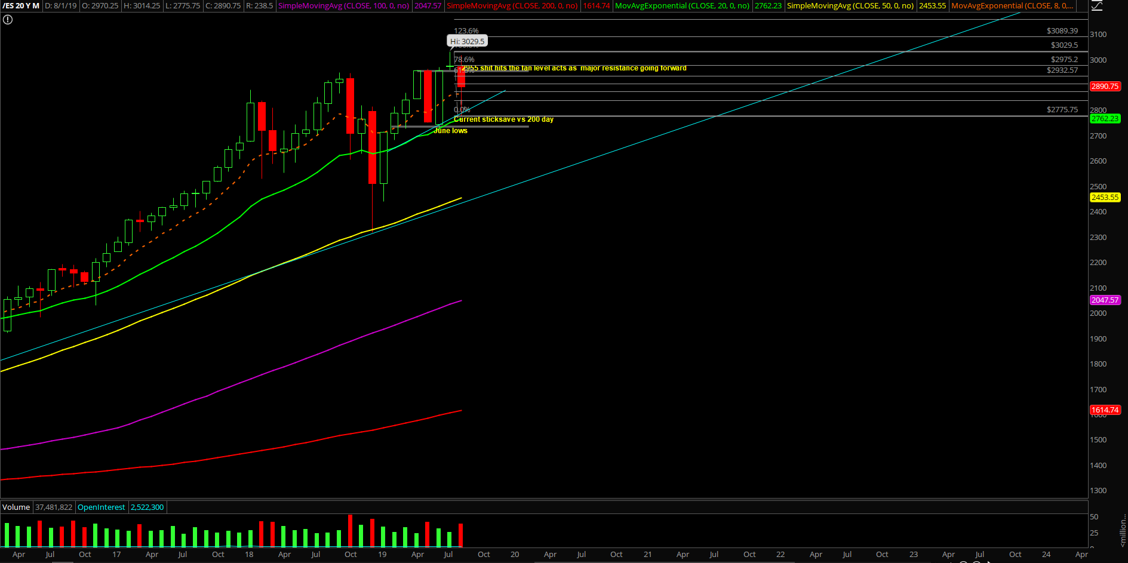Click the L: 2775.75 low value
Viewport: 1128px width, 563px height.
click(182, 5)
